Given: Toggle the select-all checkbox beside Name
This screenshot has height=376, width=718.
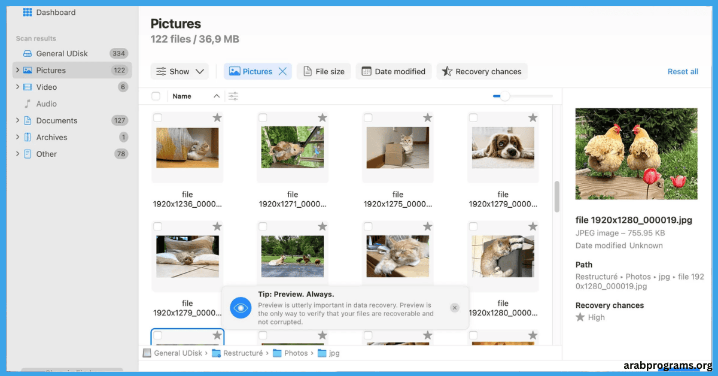Looking at the screenshot, I should pyautogui.click(x=156, y=96).
